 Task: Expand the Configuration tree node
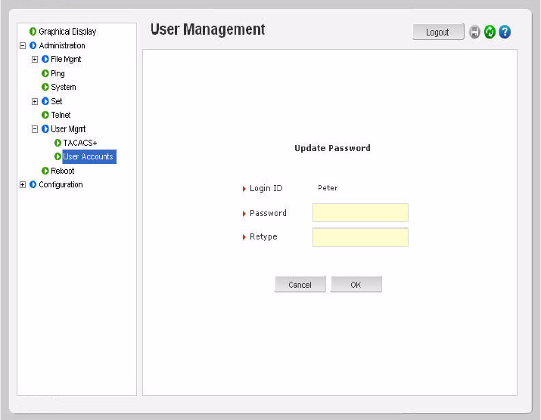23,184
